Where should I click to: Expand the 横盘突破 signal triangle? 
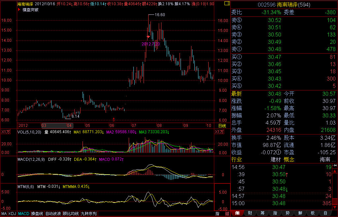click(x=19, y=10)
